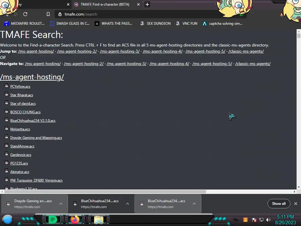Close the TMAFE Find-a-character tab
Viewport: 301px width, 226px height.
138,4
